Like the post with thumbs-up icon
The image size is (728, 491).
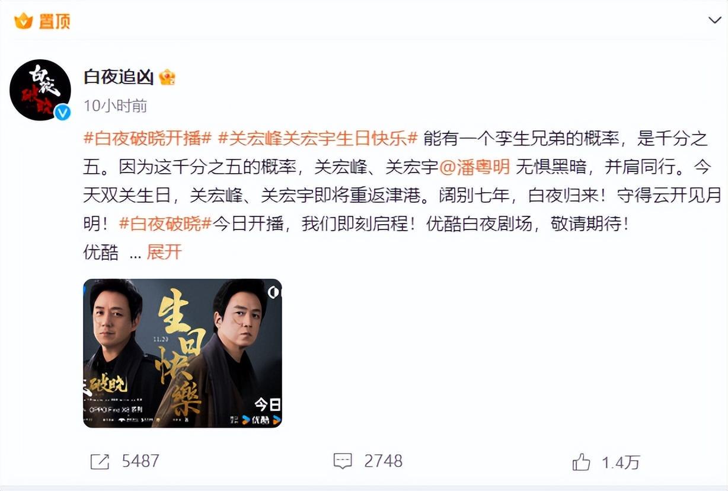581,462
